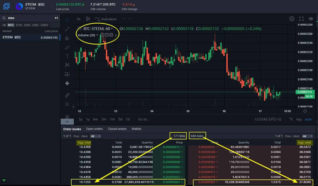318x186 pixels.
Task: Hide the Volume indicator with its eye icon
Action: [x=103, y=35]
